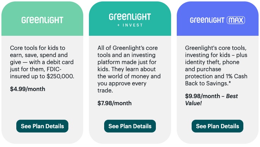
Task: Click the identity theft protection description
Action: click(x=216, y=66)
